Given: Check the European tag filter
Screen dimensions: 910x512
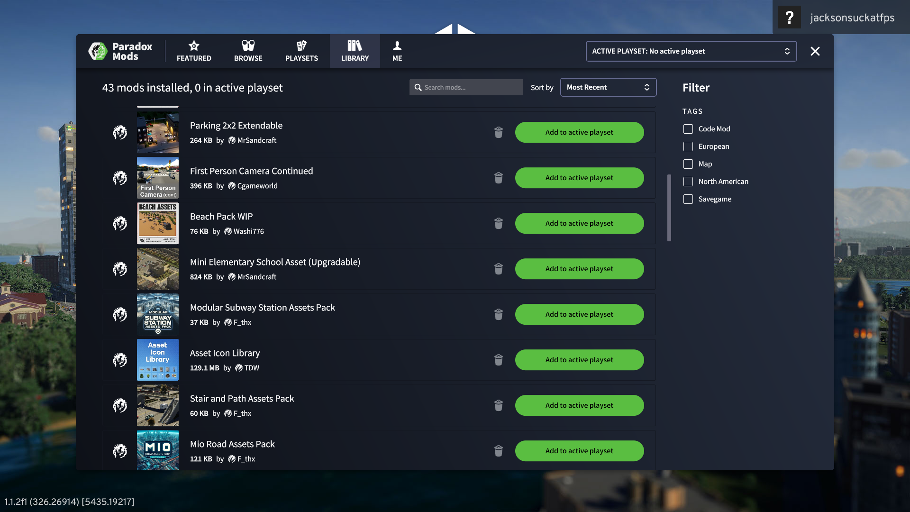Looking at the screenshot, I should click(x=688, y=146).
